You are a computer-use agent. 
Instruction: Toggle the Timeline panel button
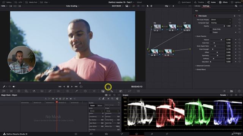pos(199,2)
